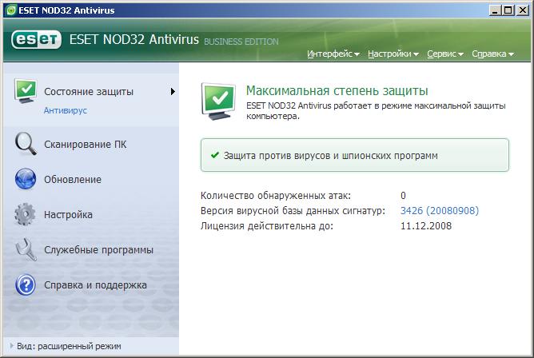Toggle the Вид: расширенный режим view switch

tap(66, 346)
